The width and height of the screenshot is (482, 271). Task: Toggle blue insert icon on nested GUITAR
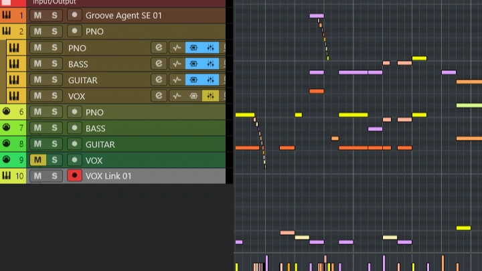(193, 80)
